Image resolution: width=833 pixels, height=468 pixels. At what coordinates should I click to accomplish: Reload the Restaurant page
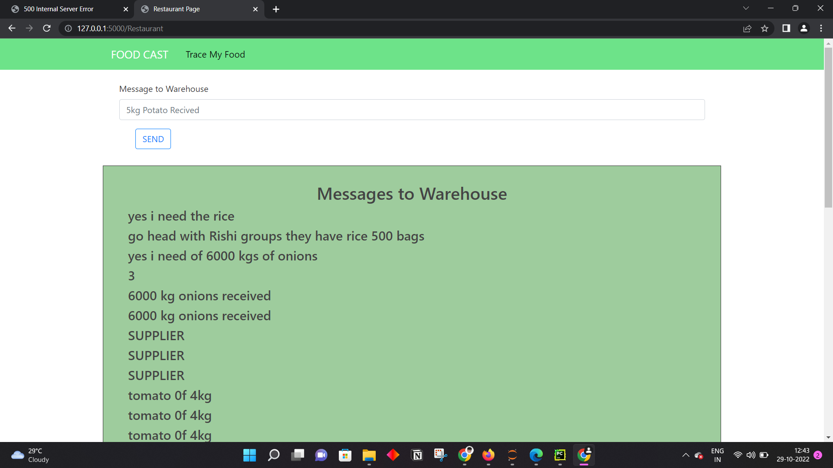click(x=47, y=28)
